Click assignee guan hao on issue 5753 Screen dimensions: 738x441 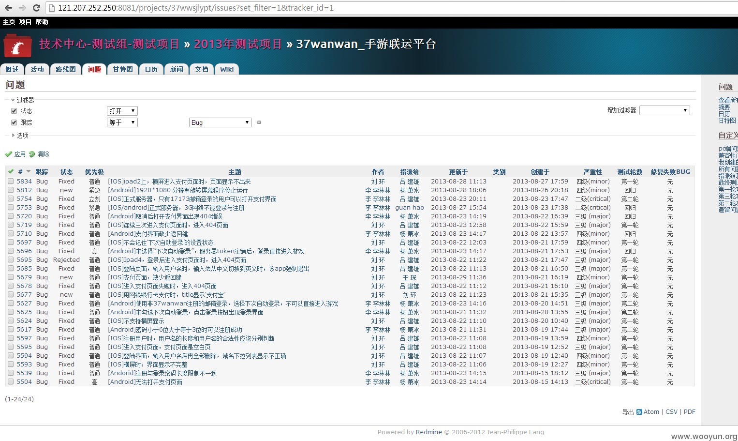tap(410, 208)
